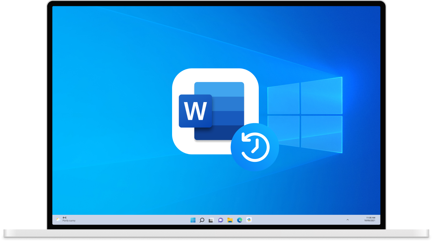Open weather widget showing Partly sunny

tap(66, 219)
